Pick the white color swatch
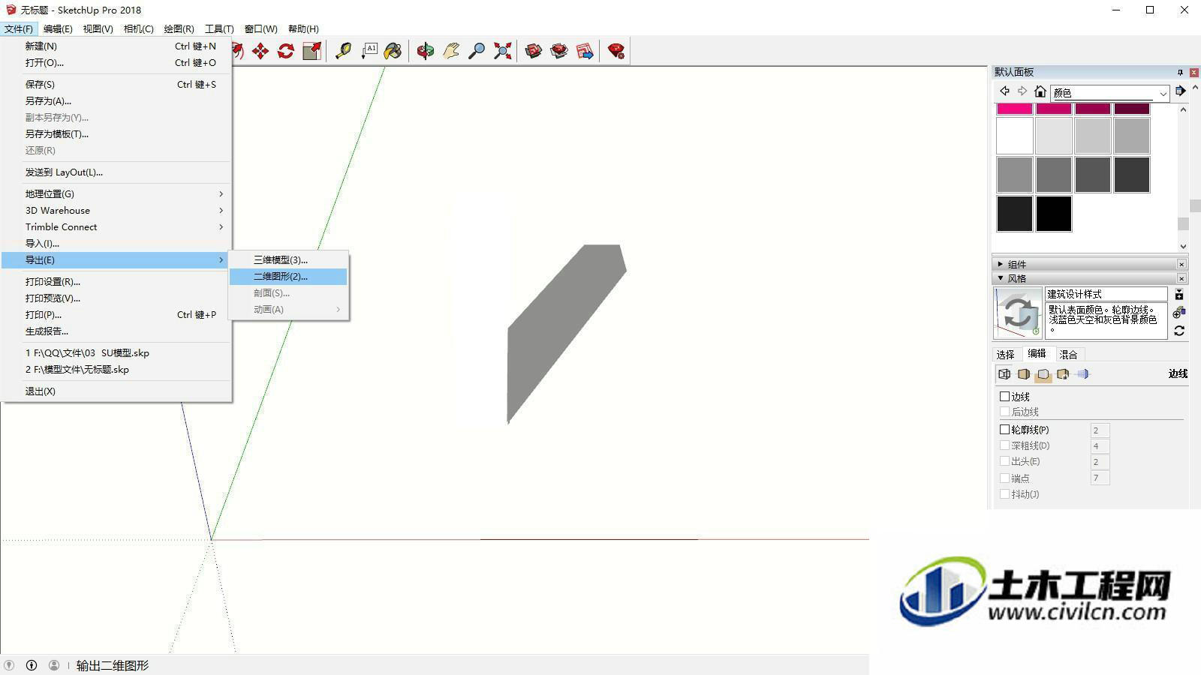This screenshot has width=1201, height=675. (1015, 136)
